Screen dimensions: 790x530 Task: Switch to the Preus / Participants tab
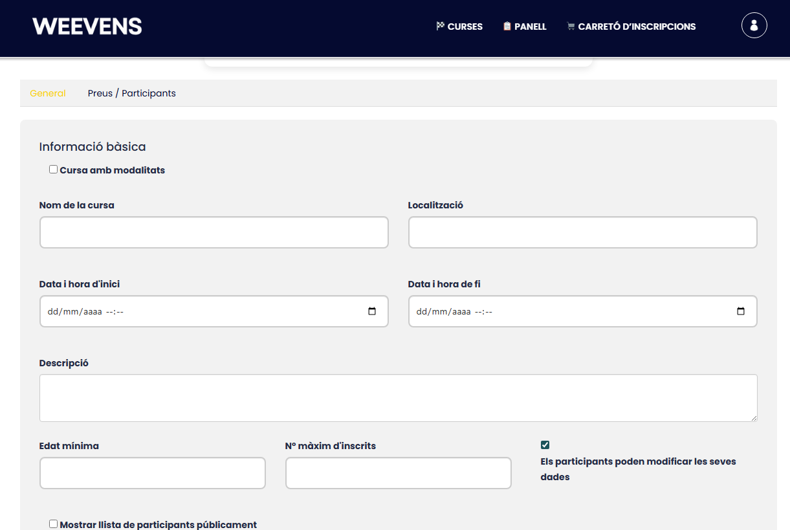[x=131, y=93]
